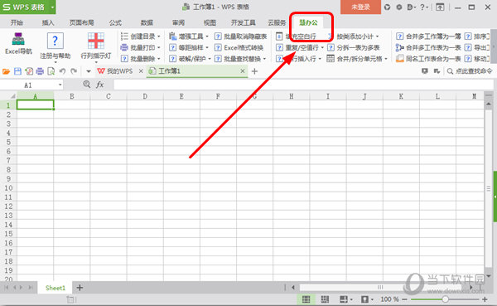The image size is (497, 306).
Task: Click the formula bar input field
Action: (x=303, y=85)
